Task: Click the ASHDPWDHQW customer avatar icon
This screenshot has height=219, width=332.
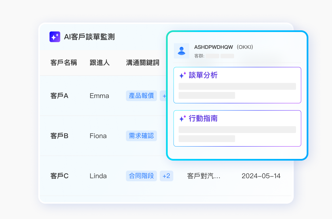Action: 181,51
